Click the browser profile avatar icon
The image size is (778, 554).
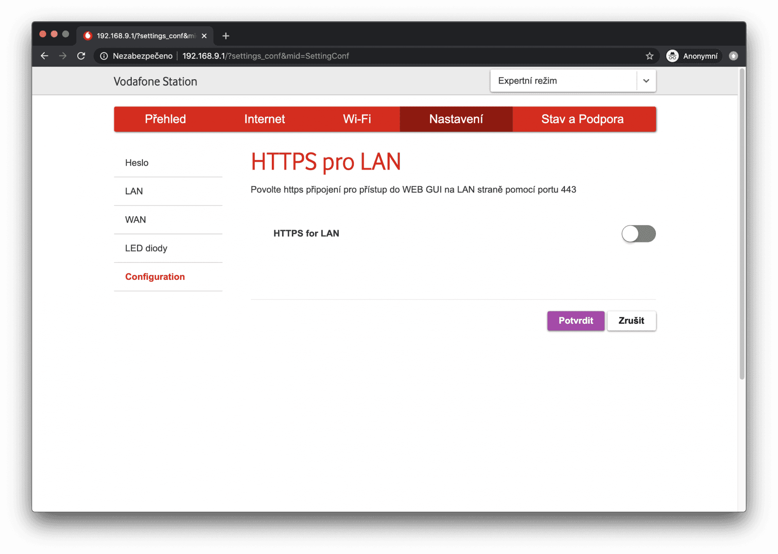(x=733, y=56)
